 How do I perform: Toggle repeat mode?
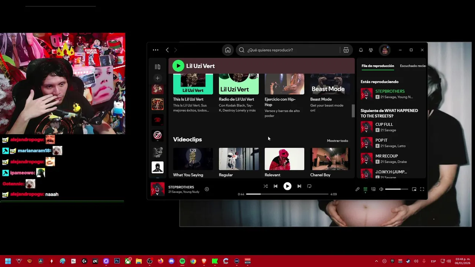pyautogui.click(x=309, y=186)
